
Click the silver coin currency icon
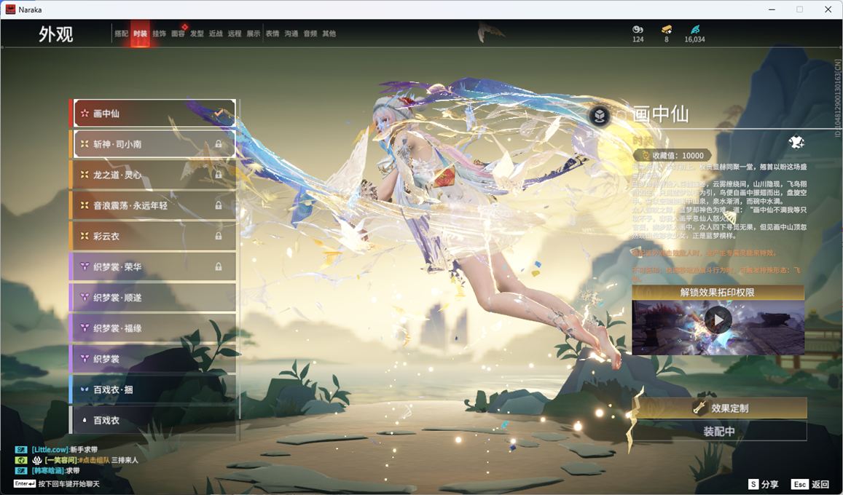click(x=638, y=30)
